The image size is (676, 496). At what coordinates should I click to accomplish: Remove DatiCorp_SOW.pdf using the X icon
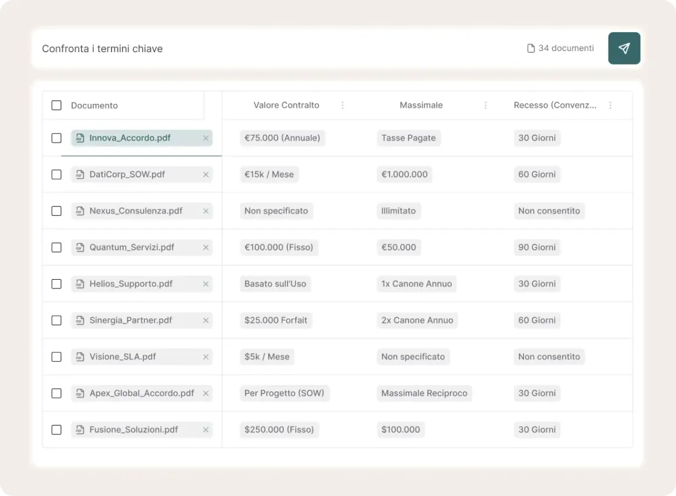coord(205,175)
